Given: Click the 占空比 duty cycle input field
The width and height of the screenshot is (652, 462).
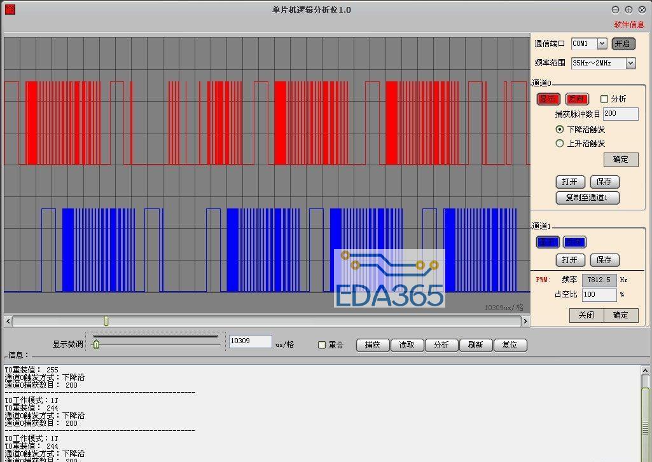Looking at the screenshot, I should [x=599, y=295].
